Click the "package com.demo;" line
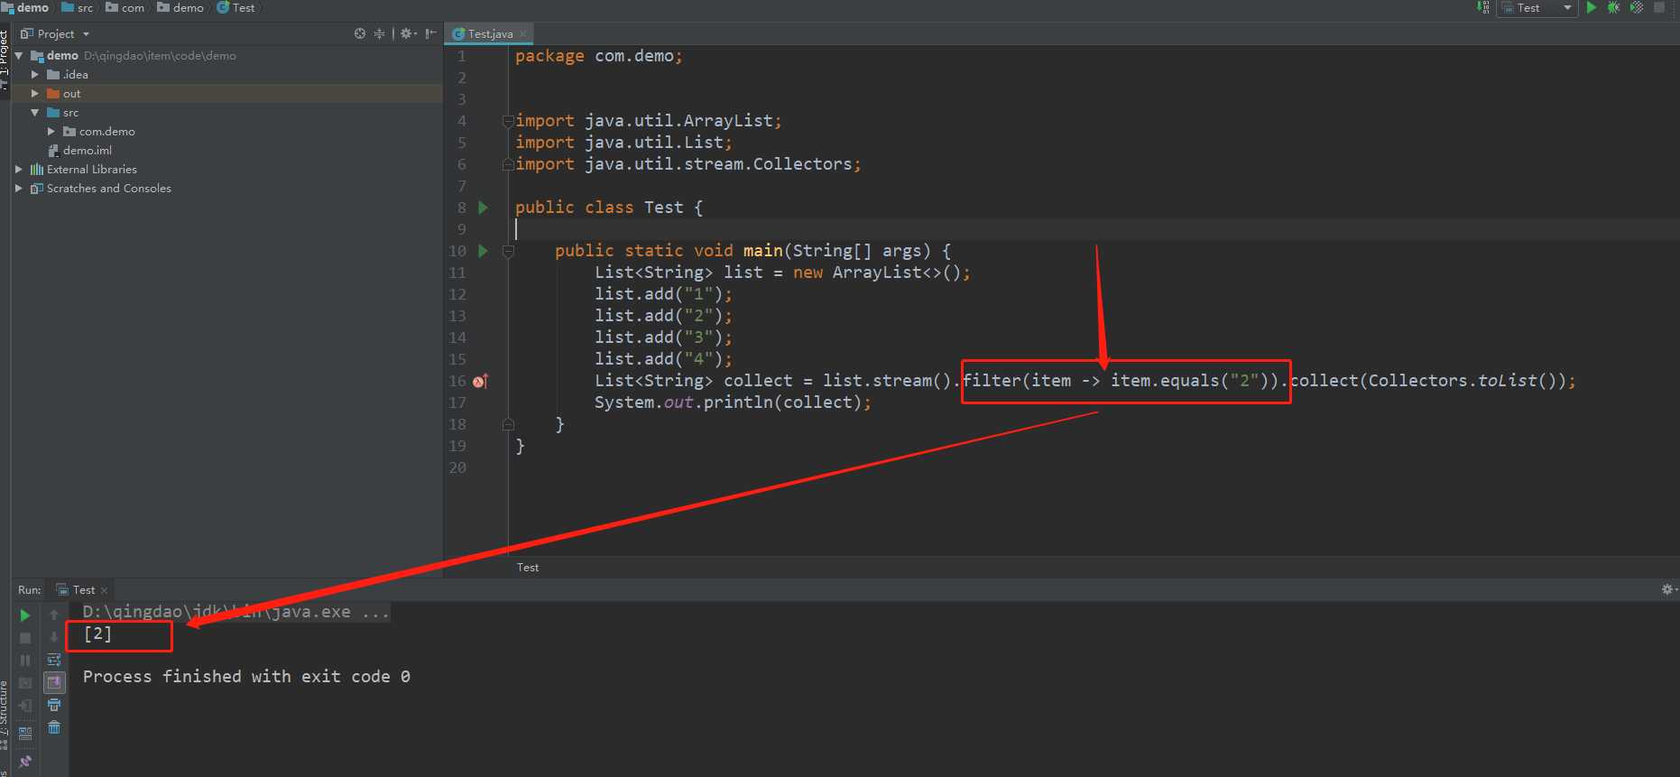Image resolution: width=1680 pixels, height=777 pixels. [x=598, y=56]
